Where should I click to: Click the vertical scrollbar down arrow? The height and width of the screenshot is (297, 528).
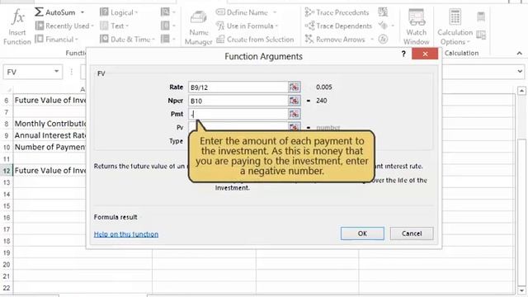[x=521, y=290]
